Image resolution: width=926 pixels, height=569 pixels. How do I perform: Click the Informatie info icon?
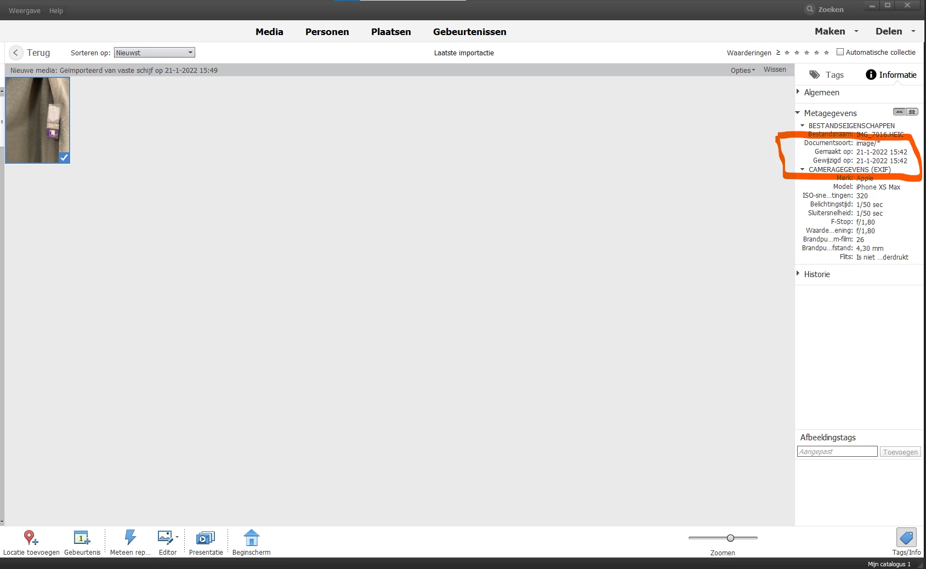tap(871, 74)
